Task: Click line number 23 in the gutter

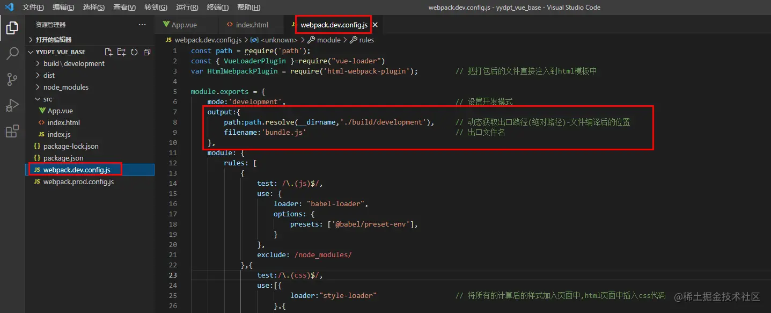Action: click(173, 275)
